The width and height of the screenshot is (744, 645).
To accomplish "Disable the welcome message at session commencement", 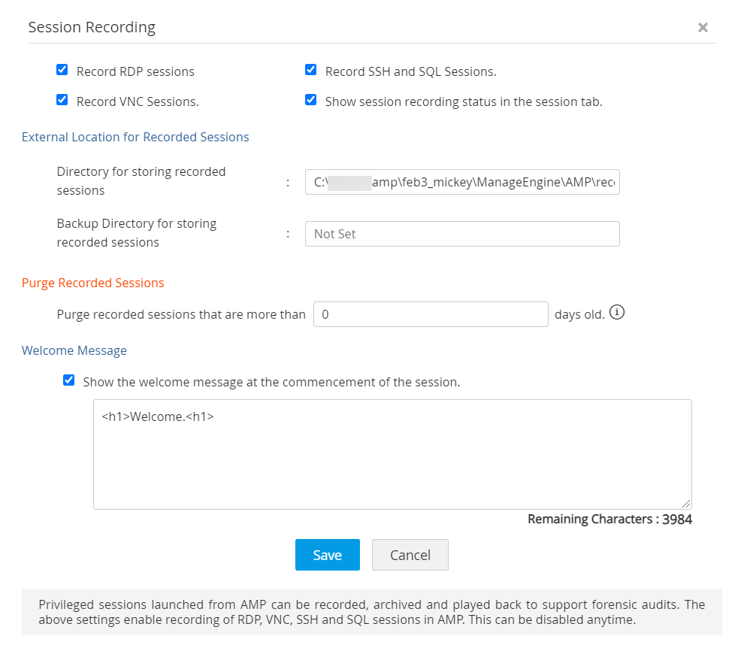I will 69,380.
